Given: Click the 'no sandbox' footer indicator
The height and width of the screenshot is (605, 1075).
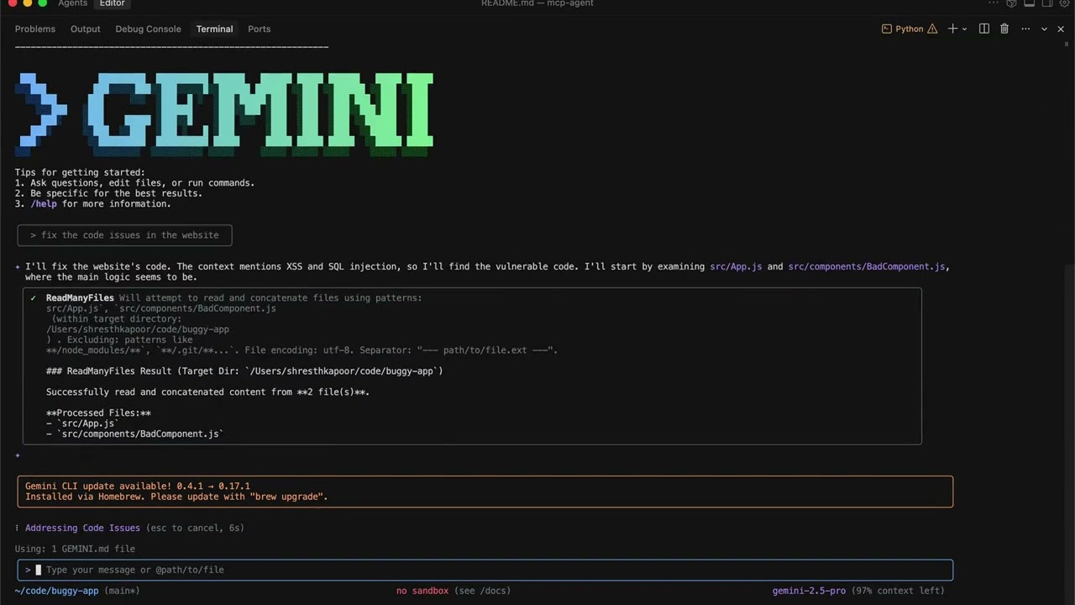Looking at the screenshot, I should coord(422,591).
